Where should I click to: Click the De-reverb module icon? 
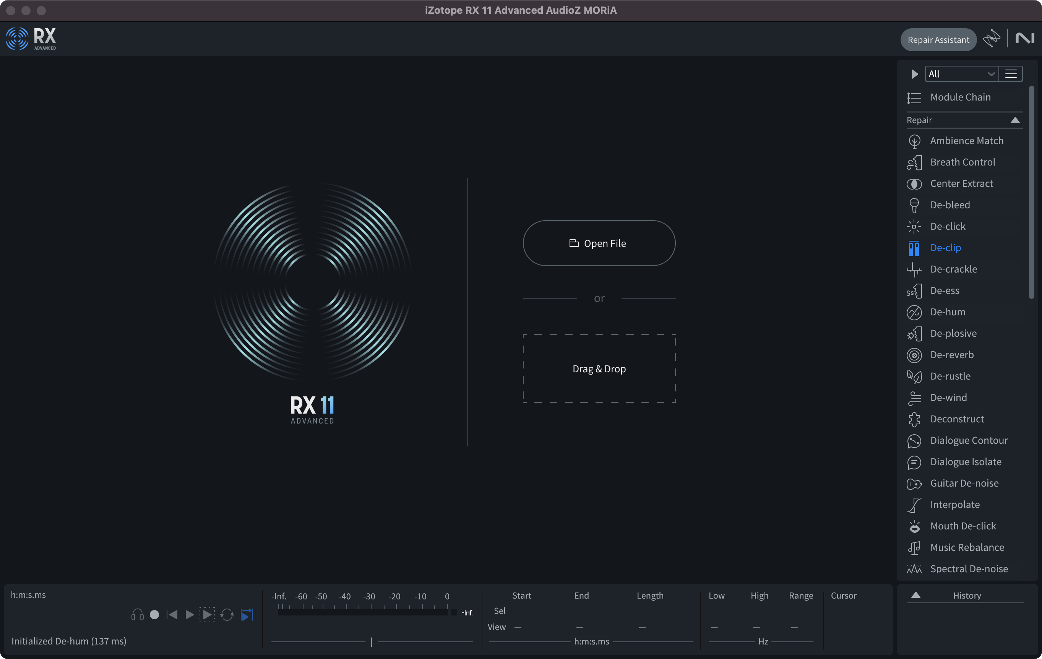point(914,355)
